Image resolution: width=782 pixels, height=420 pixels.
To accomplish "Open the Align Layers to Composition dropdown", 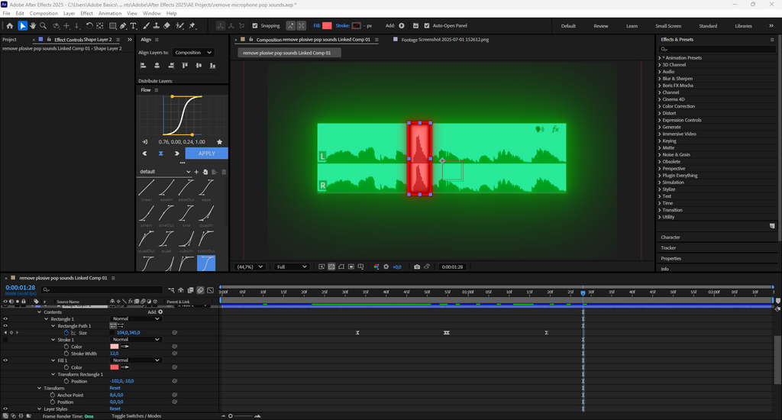I will point(193,53).
